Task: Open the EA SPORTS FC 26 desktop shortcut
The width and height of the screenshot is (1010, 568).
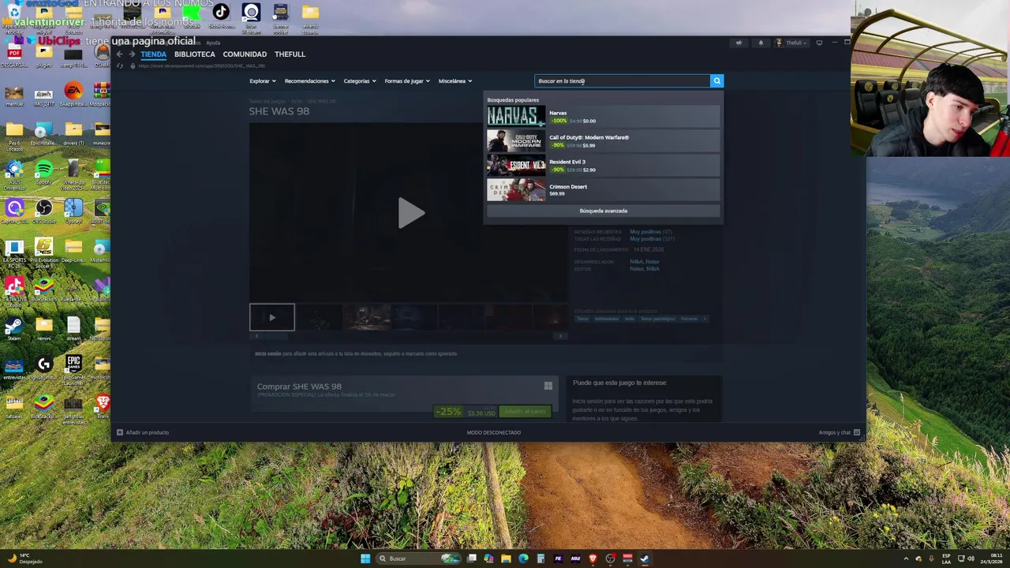Action: (14, 253)
